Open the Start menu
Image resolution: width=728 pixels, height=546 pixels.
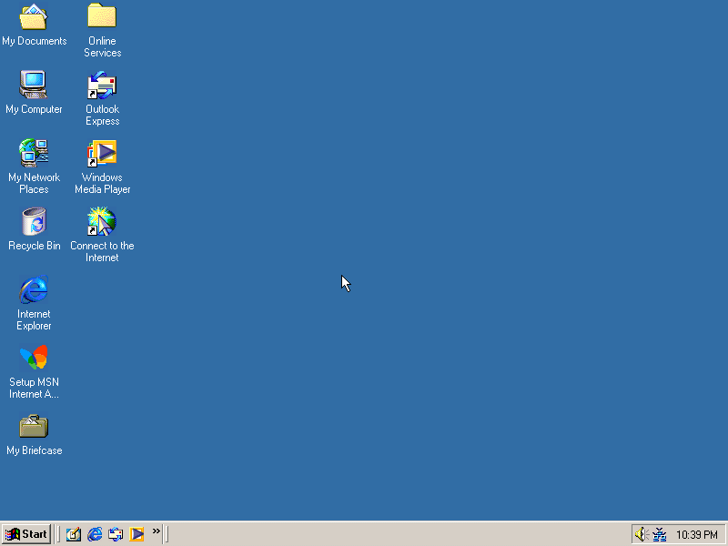click(x=25, y=534)
